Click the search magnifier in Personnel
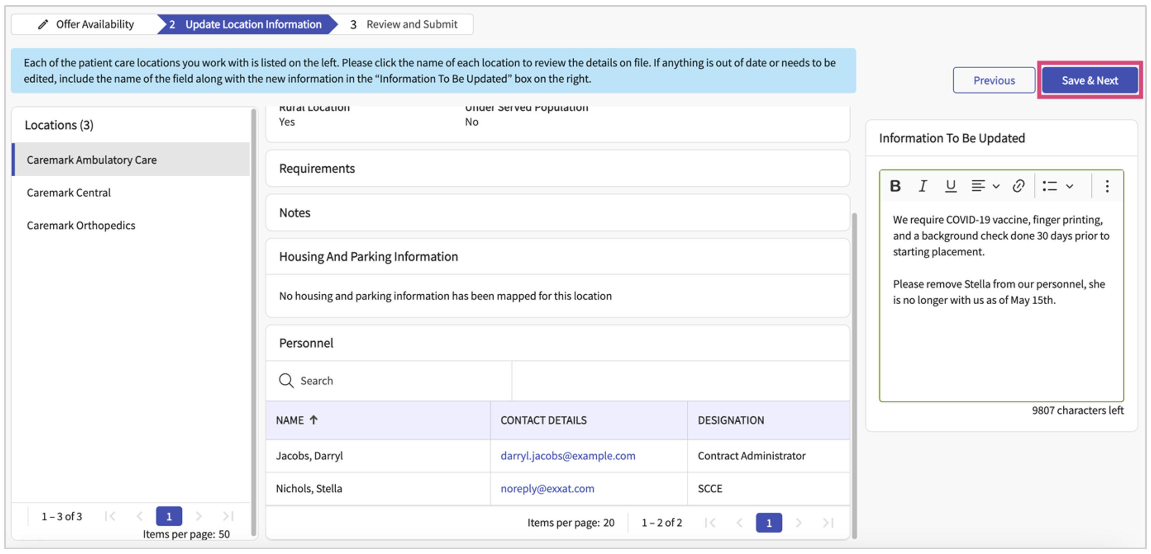Image resolution: width=1151 pixels, height=554 pixels. (x=286, y=380)
